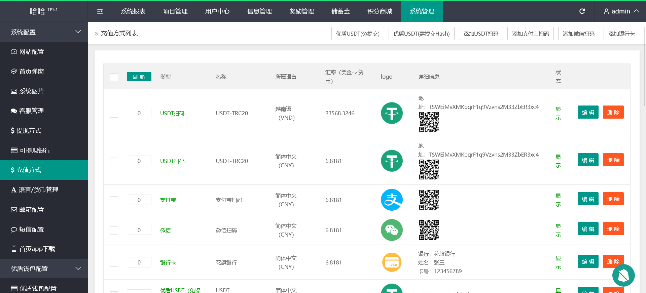The image size is (646, 293).
Task: Check the 支付宝 row checkbox
Action: point(114,200)
